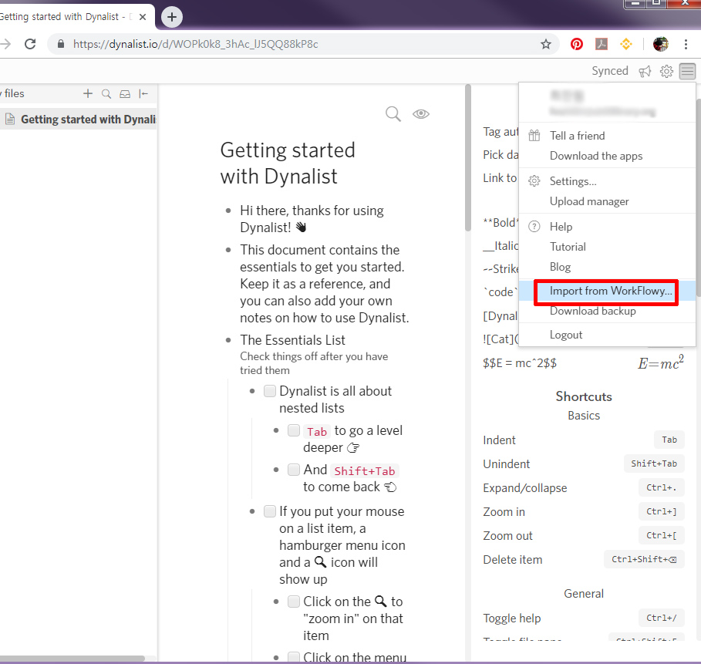Open the inbox icon in file pane
The width and height of the screenshot is (701, 664).
click(125, 94)
